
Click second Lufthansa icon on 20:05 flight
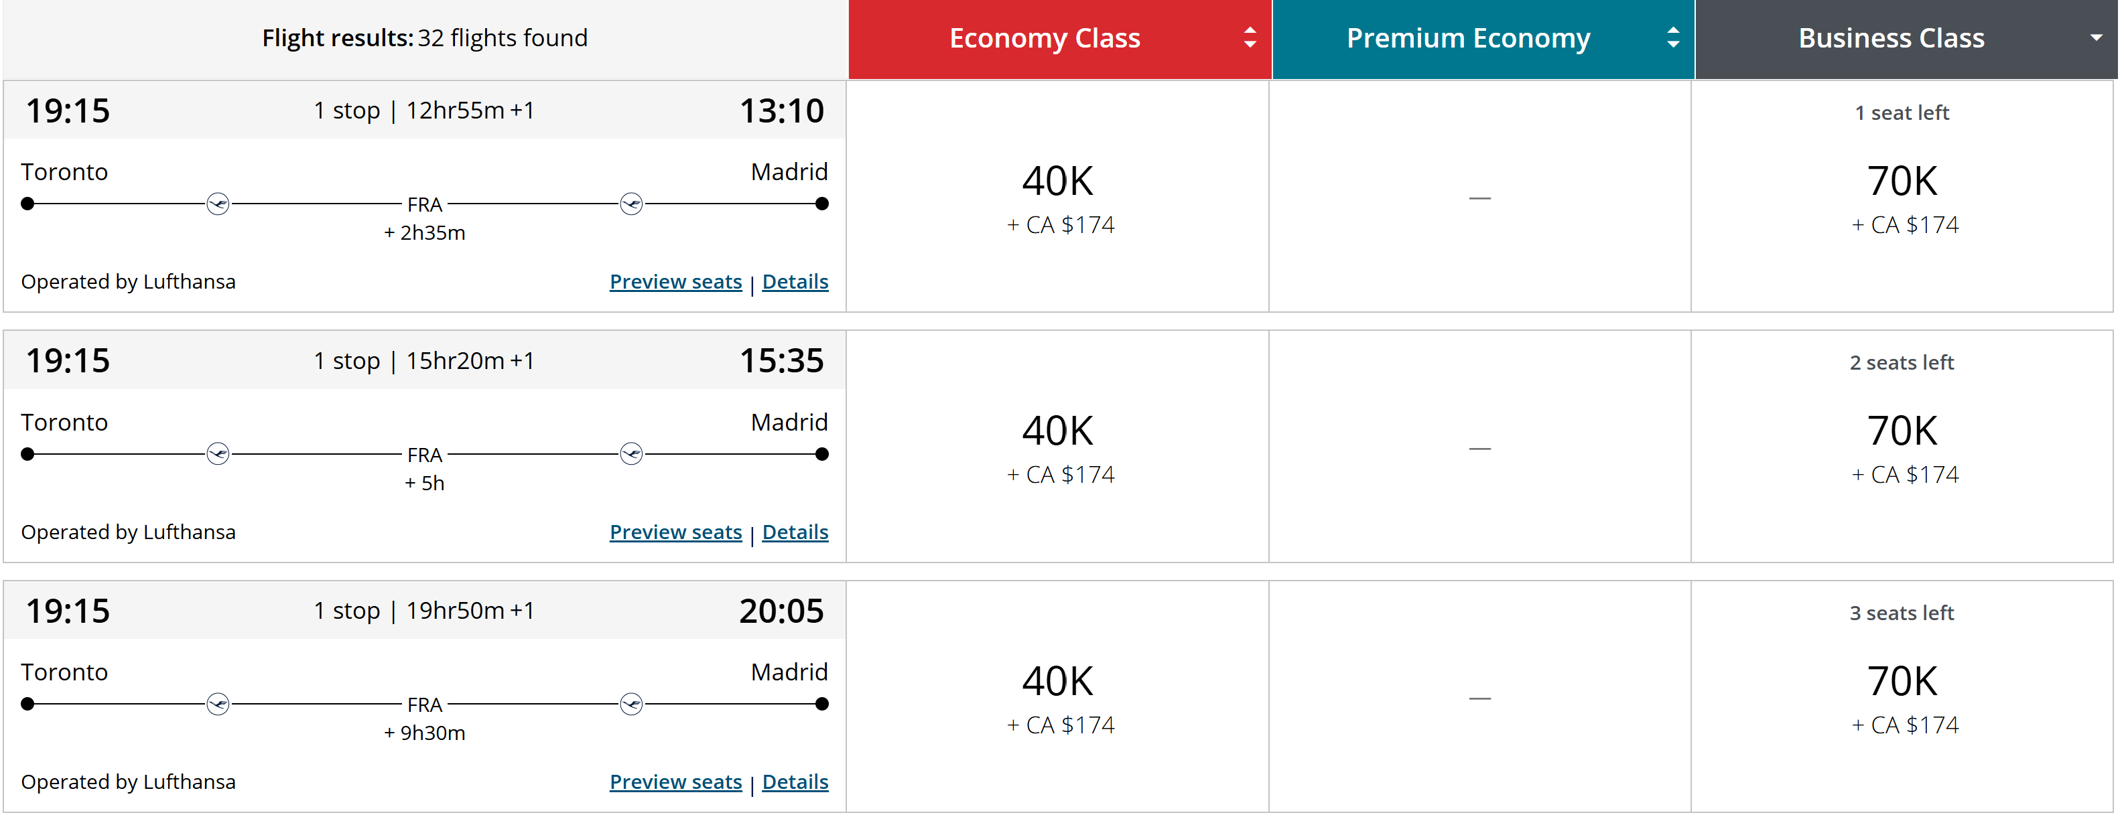(x=630, y=704)
